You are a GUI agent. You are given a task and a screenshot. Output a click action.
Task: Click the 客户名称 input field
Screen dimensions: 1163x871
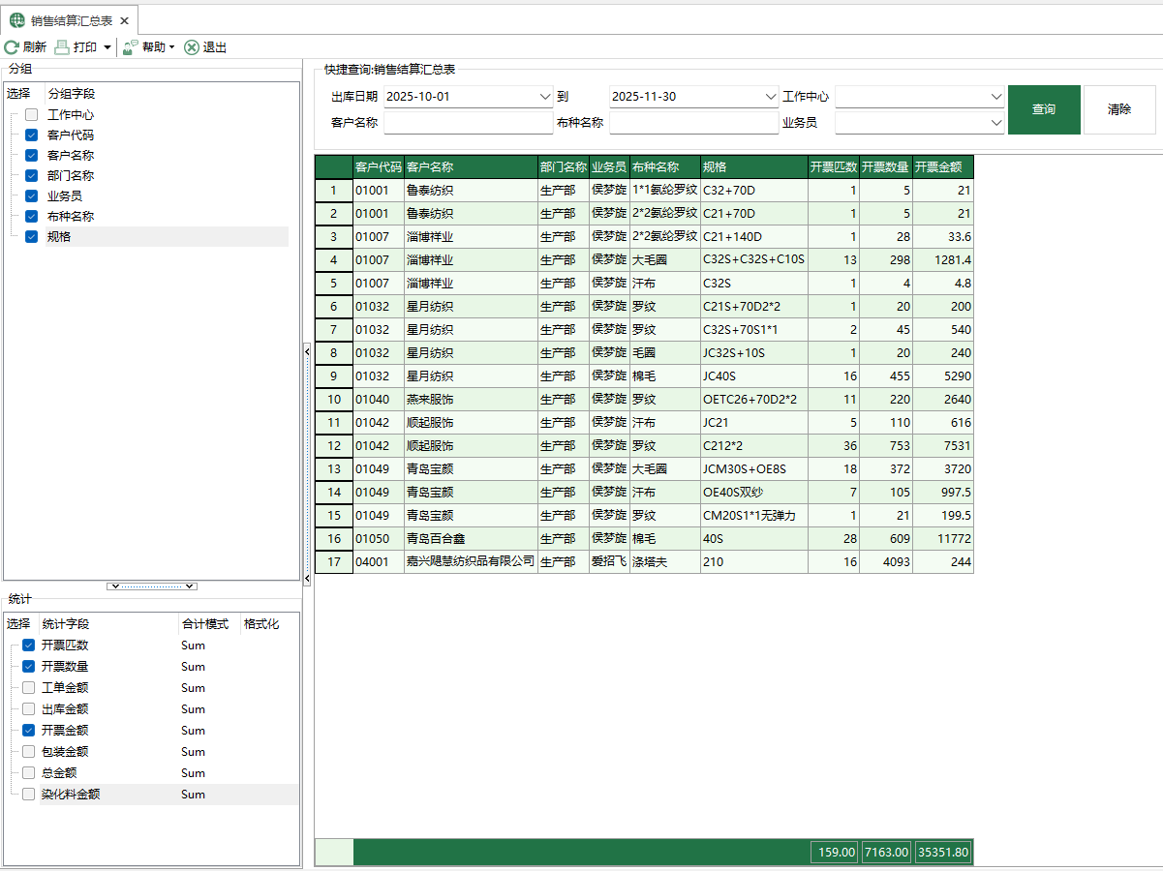[468, 123]
